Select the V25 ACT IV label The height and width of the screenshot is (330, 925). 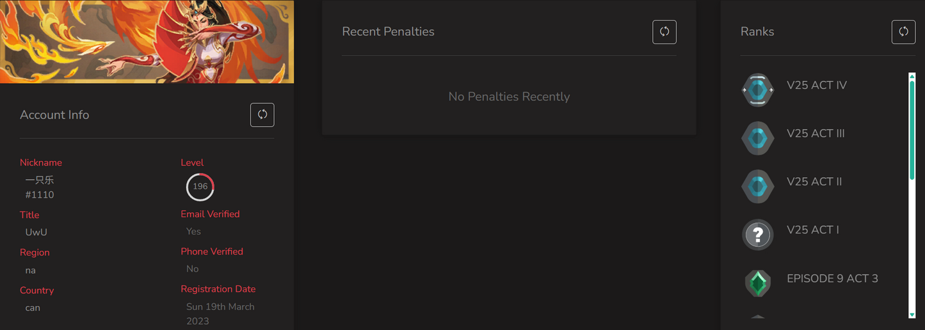pyautogui.click(x=816, y=86)
